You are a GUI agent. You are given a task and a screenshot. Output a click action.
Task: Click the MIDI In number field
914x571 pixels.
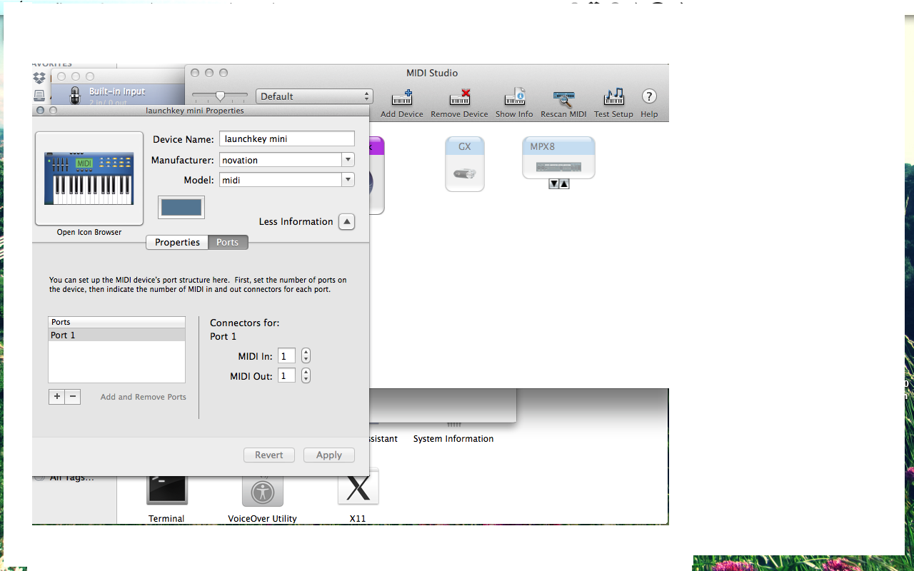(286, 355)
